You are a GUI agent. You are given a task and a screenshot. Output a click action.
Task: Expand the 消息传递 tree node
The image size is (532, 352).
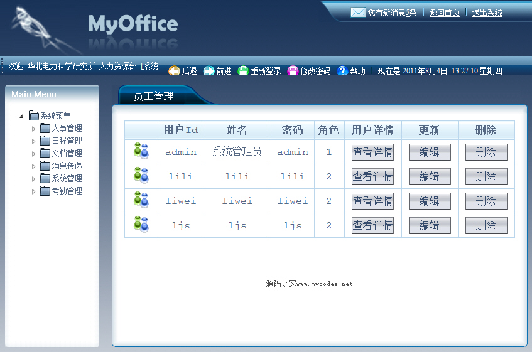pos(33,166)
